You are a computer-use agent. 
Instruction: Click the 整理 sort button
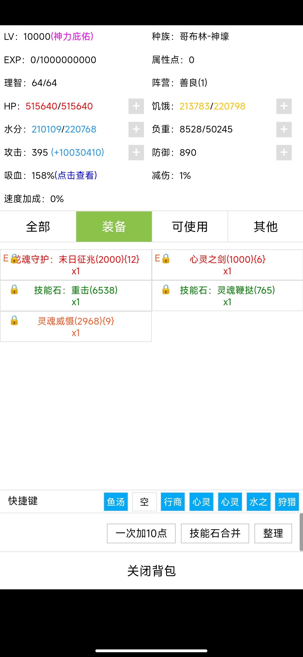tap(273, 533)
